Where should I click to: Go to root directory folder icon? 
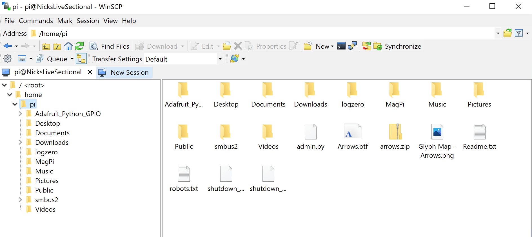[57, 46]
